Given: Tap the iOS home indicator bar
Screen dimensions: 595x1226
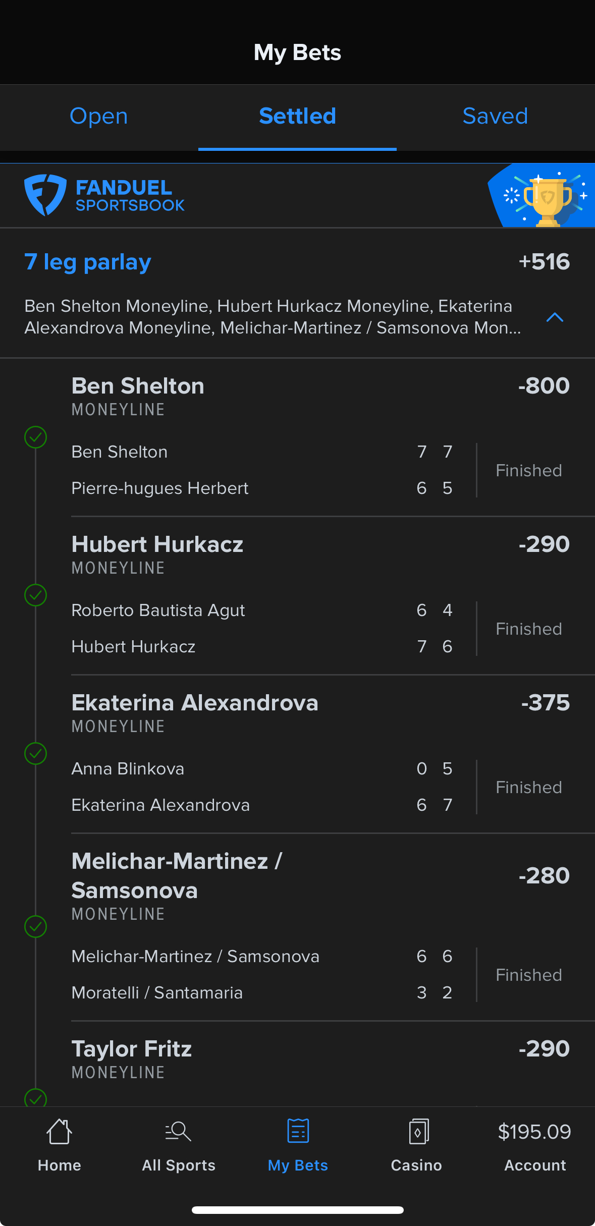Looking at the screenshot, I should pos(297,1210).
